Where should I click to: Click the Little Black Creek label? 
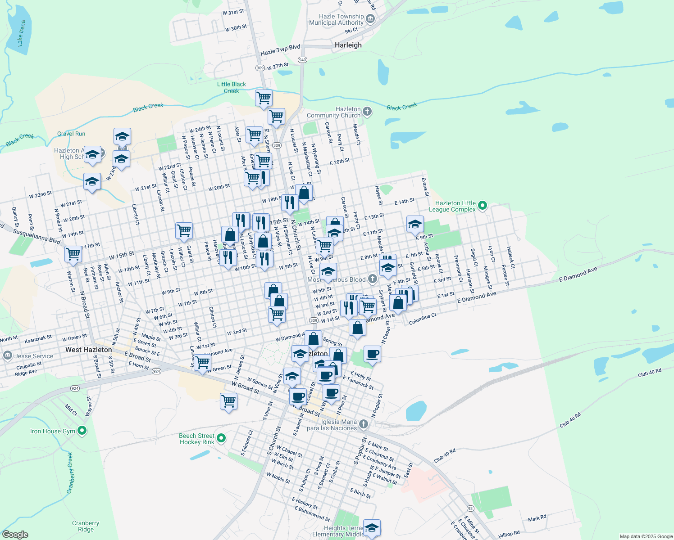tap(232, 87)
